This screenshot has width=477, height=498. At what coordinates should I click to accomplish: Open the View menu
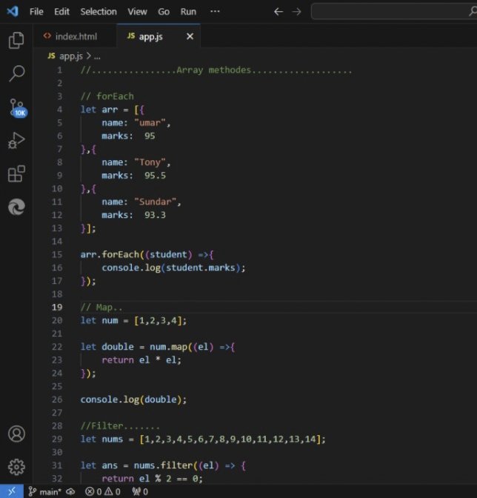click(137, 12)
